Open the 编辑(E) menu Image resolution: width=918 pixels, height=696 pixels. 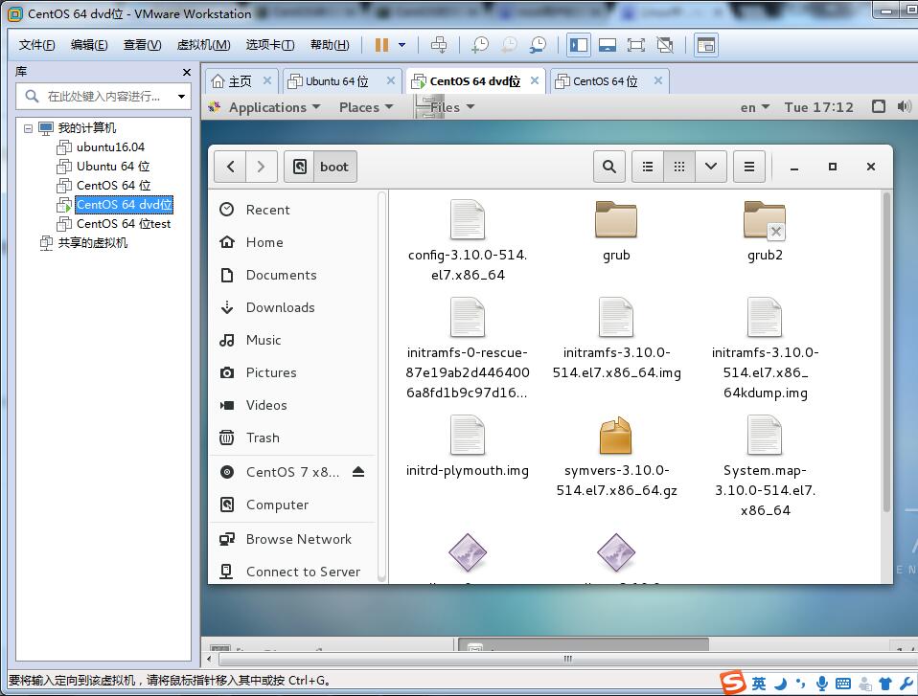pos(89,45)
